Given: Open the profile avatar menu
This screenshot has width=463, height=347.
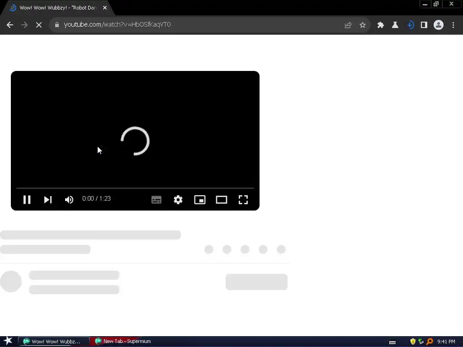Looking at the screenshot, I should pos(439,25).
